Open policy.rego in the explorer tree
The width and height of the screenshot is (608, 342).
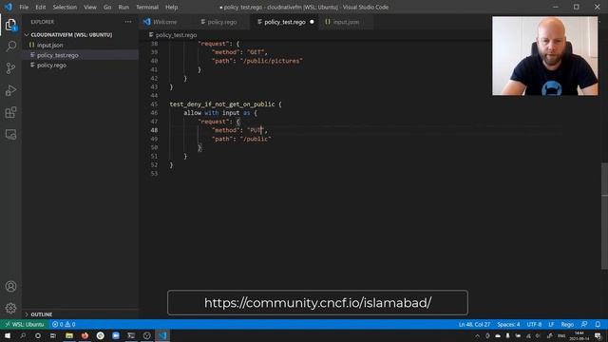coord(51,66)
